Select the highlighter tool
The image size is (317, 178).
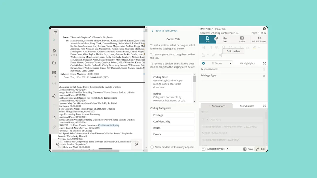tap(254, 47)
